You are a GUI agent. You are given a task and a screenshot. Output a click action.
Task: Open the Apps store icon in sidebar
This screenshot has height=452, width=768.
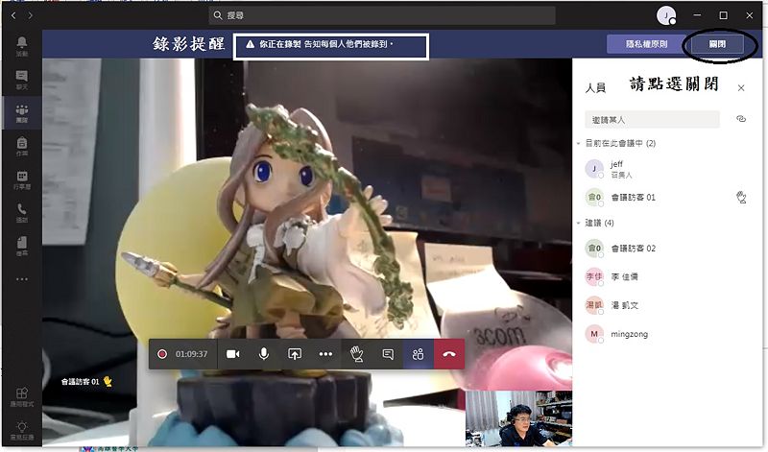tap(22, 397)
